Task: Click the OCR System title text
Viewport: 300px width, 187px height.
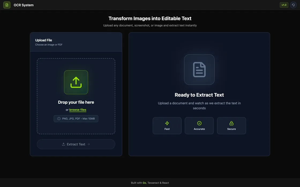Action: (x=24, y=5)
